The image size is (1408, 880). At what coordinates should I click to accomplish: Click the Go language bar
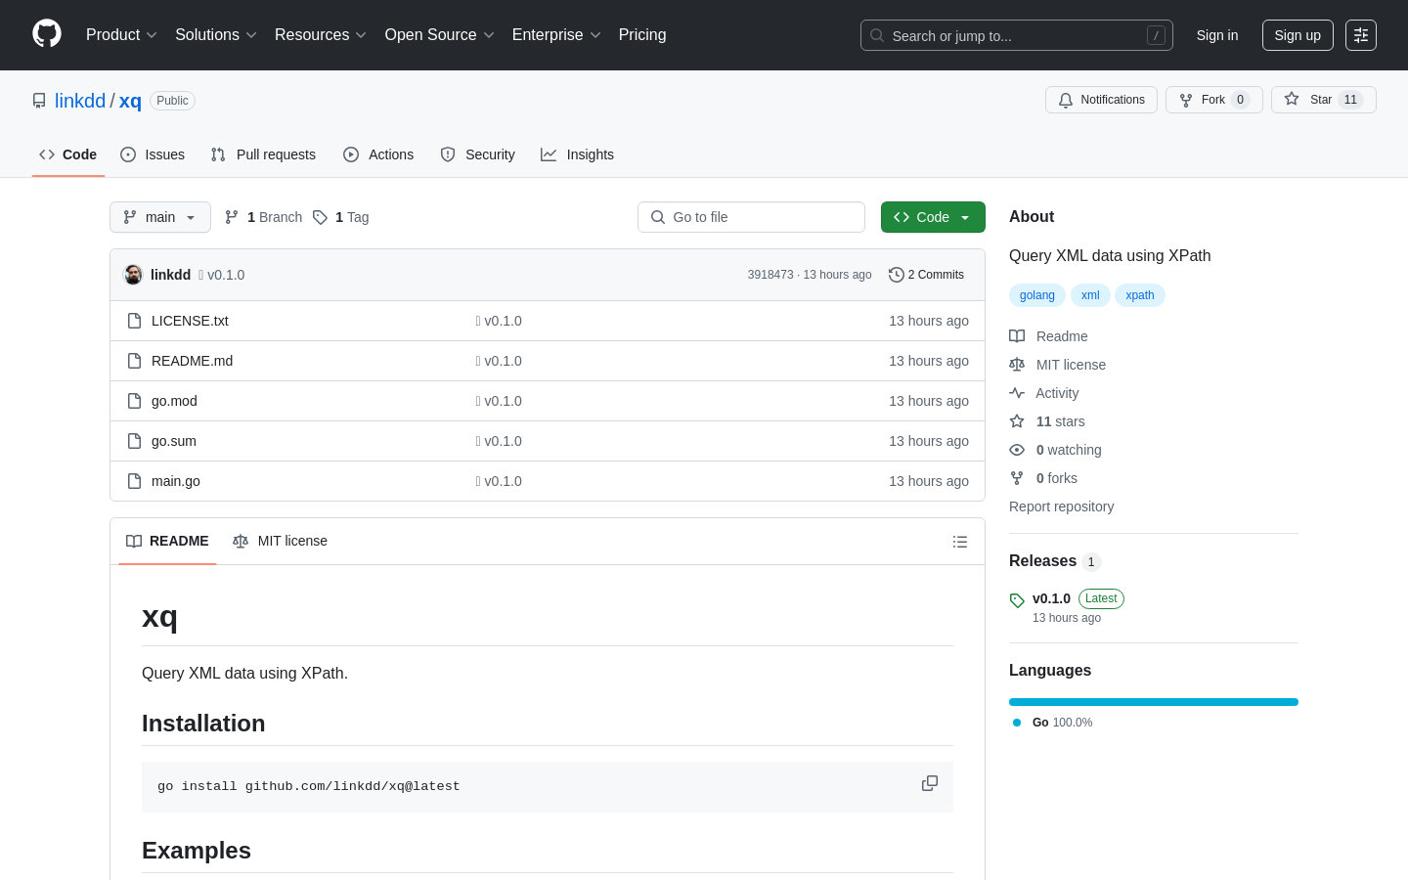(x=1154, y=702)
